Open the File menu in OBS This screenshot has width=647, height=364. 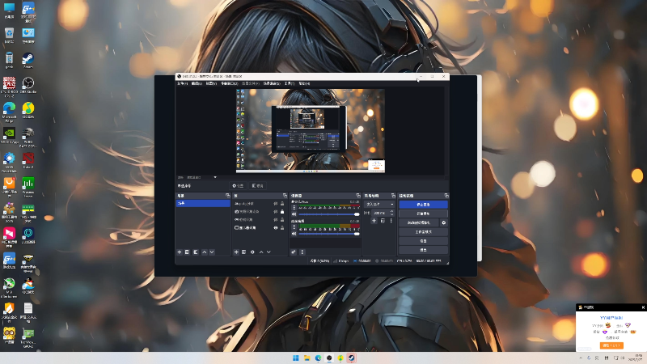[183, 83]
